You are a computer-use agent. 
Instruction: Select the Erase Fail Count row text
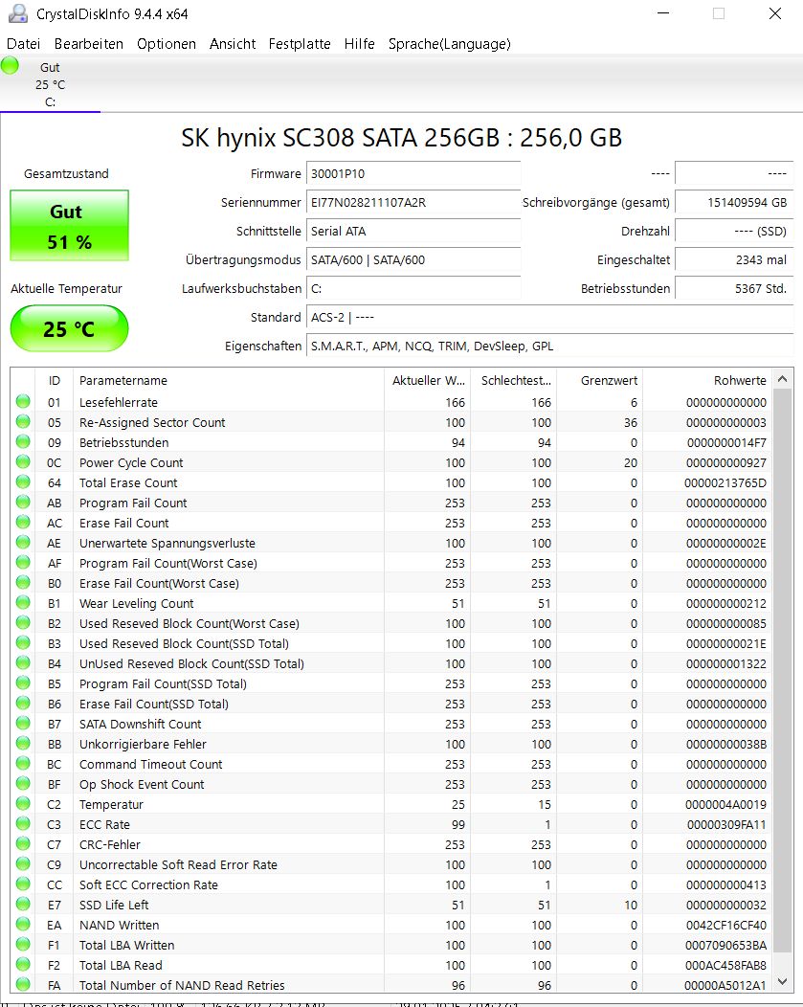(x=123, y=523)
